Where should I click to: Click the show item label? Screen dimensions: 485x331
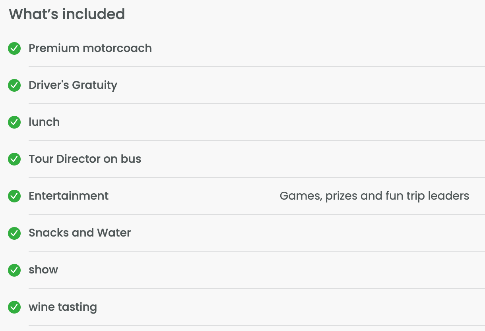click(43, 270)
